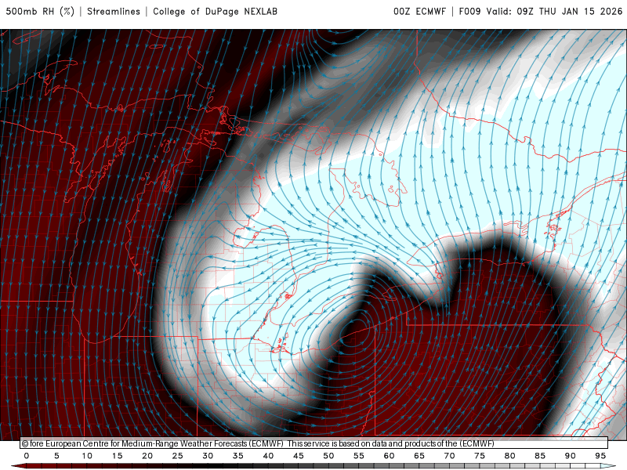Click the "5" value on the colorbar scale
Viewport: 627px width, 470px height.
pos(56,456)
